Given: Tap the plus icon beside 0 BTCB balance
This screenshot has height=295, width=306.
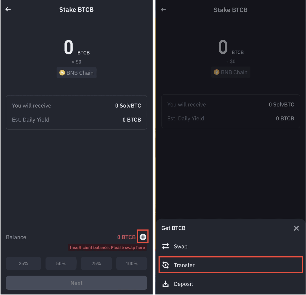Looking at the screenshot, I should point(143,237).
